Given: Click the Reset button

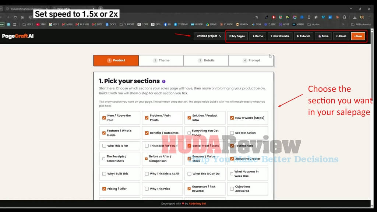Looking at the screenshot, I should [x=341, y=36].
